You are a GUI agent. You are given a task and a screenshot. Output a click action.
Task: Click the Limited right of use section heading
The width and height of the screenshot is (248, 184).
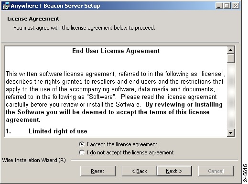tap(58, 131)
